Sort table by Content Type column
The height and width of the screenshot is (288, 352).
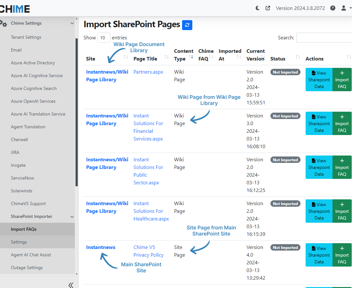click(191, 57)
